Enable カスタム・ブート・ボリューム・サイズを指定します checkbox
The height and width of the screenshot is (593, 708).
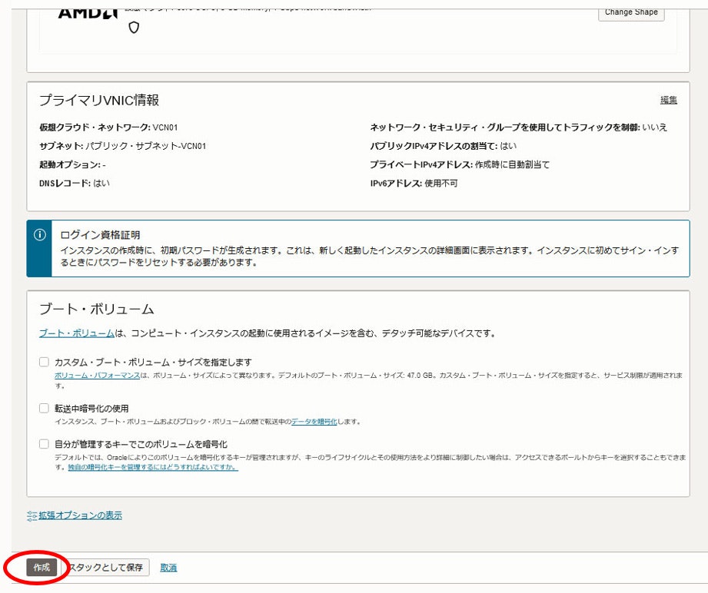pos(44,362)
